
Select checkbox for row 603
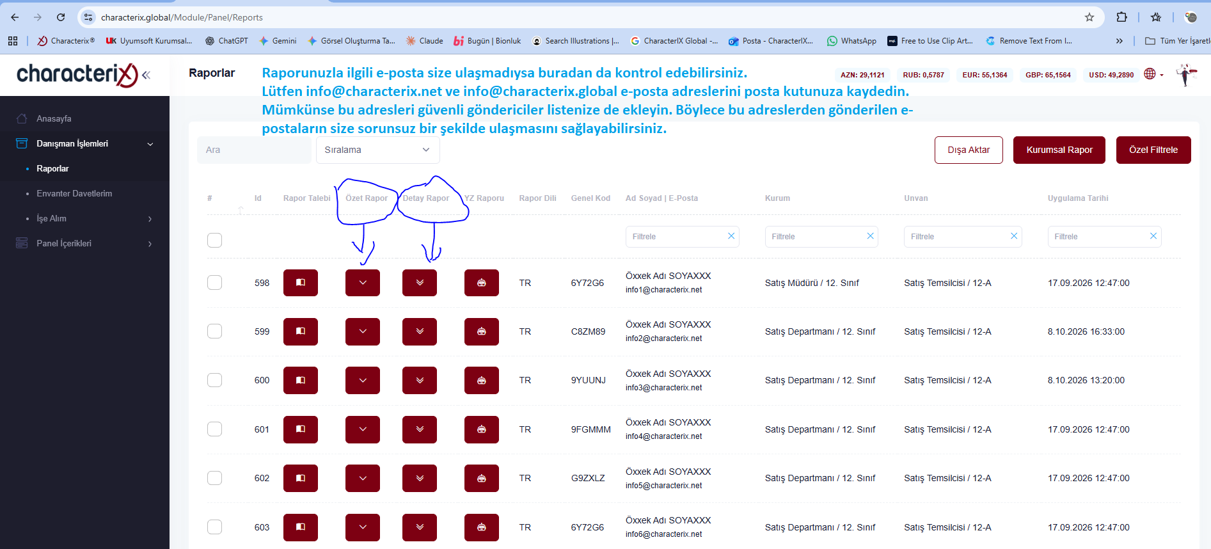[215, 527]
